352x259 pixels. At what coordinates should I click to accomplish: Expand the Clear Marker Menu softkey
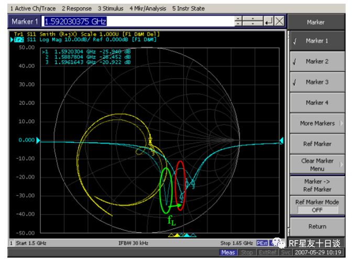point(317,165)
